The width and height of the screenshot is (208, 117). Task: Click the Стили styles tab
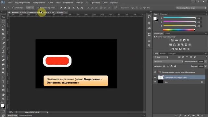tap(167, 34)
